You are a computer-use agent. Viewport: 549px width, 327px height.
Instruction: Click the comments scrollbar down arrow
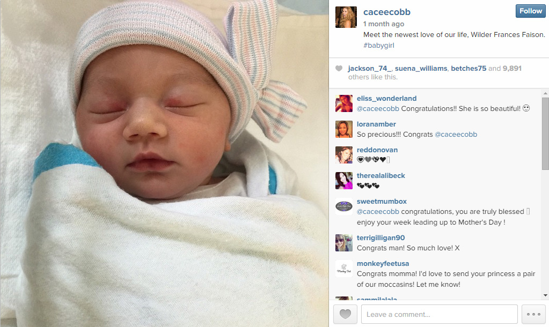[545, 295]
